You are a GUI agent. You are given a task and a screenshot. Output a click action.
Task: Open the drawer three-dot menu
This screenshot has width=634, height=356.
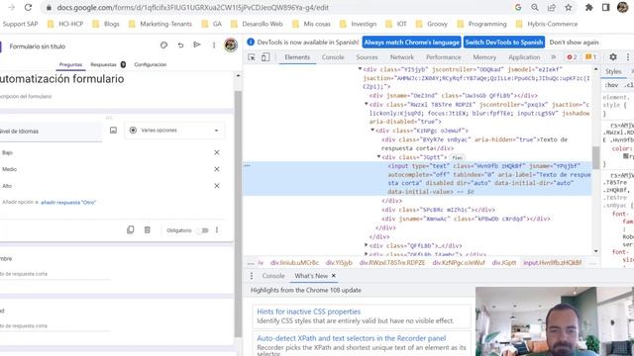click(252, 276)
